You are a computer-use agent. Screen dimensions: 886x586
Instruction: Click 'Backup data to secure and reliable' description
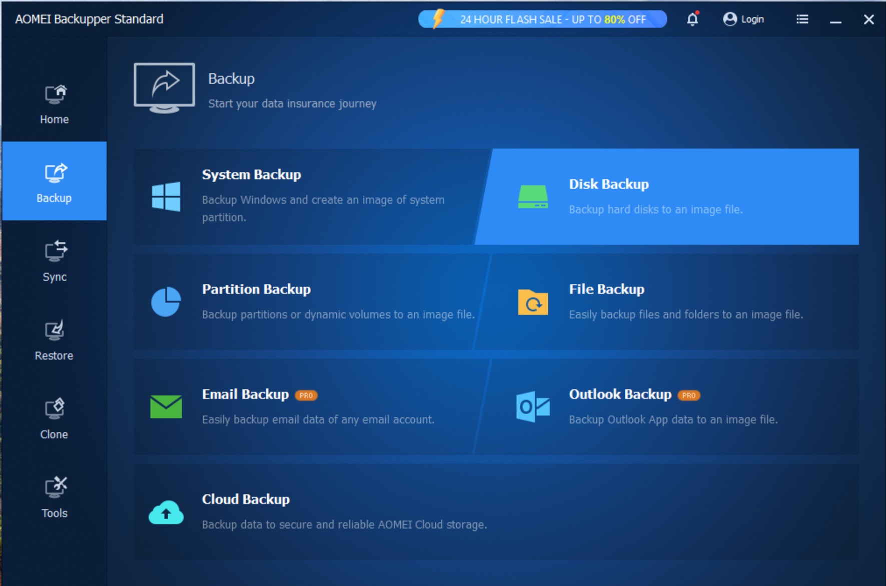[344, 524]
